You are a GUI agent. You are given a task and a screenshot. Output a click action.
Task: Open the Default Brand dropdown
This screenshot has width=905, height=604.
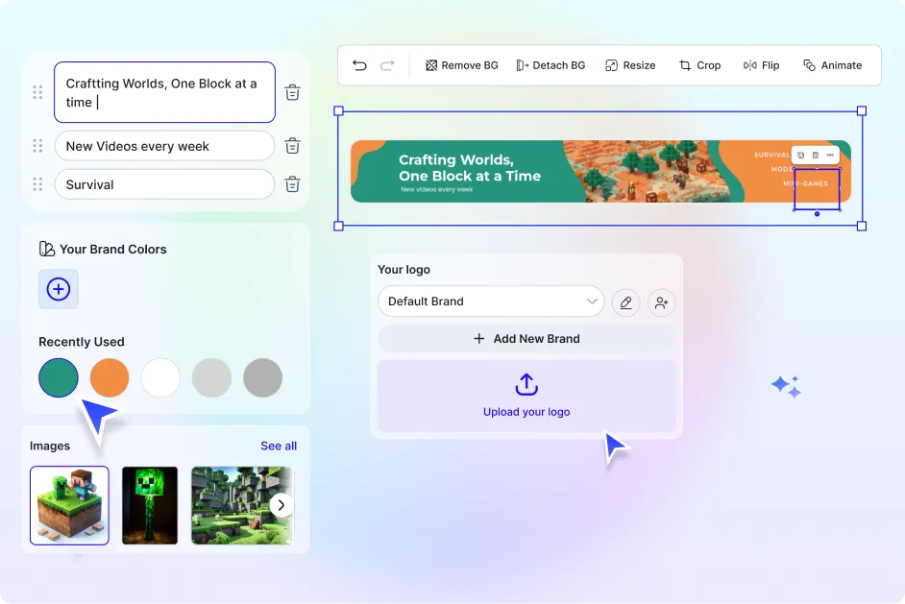(x=490, y=302)
